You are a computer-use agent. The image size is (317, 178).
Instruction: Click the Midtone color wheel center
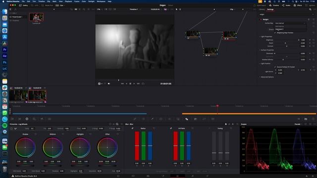tap(53, 147)
